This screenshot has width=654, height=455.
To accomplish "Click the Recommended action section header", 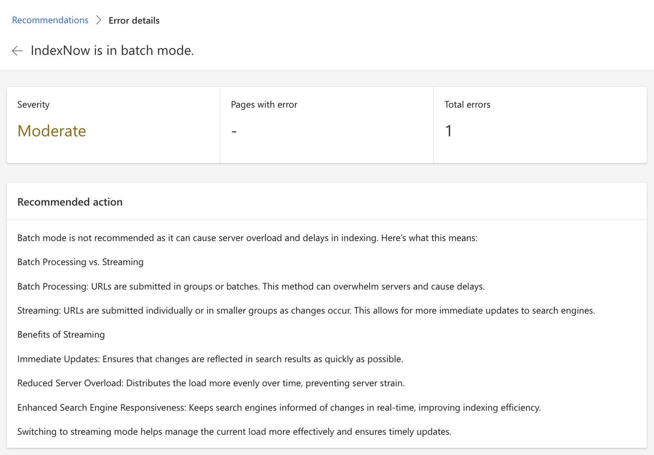I will tap(70, 202).
